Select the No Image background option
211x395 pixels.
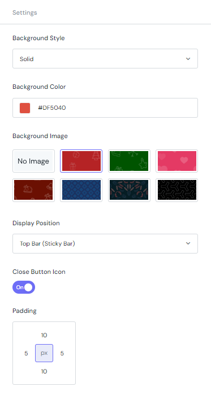33,161
